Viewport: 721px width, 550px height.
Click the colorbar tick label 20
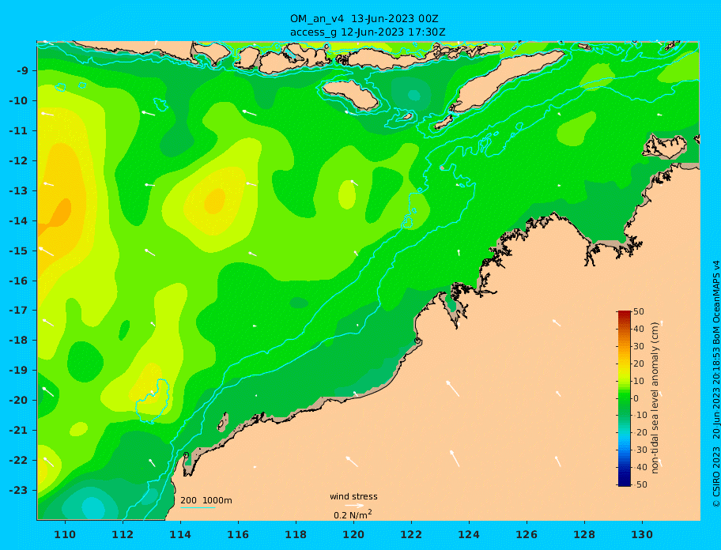[639, 364]
